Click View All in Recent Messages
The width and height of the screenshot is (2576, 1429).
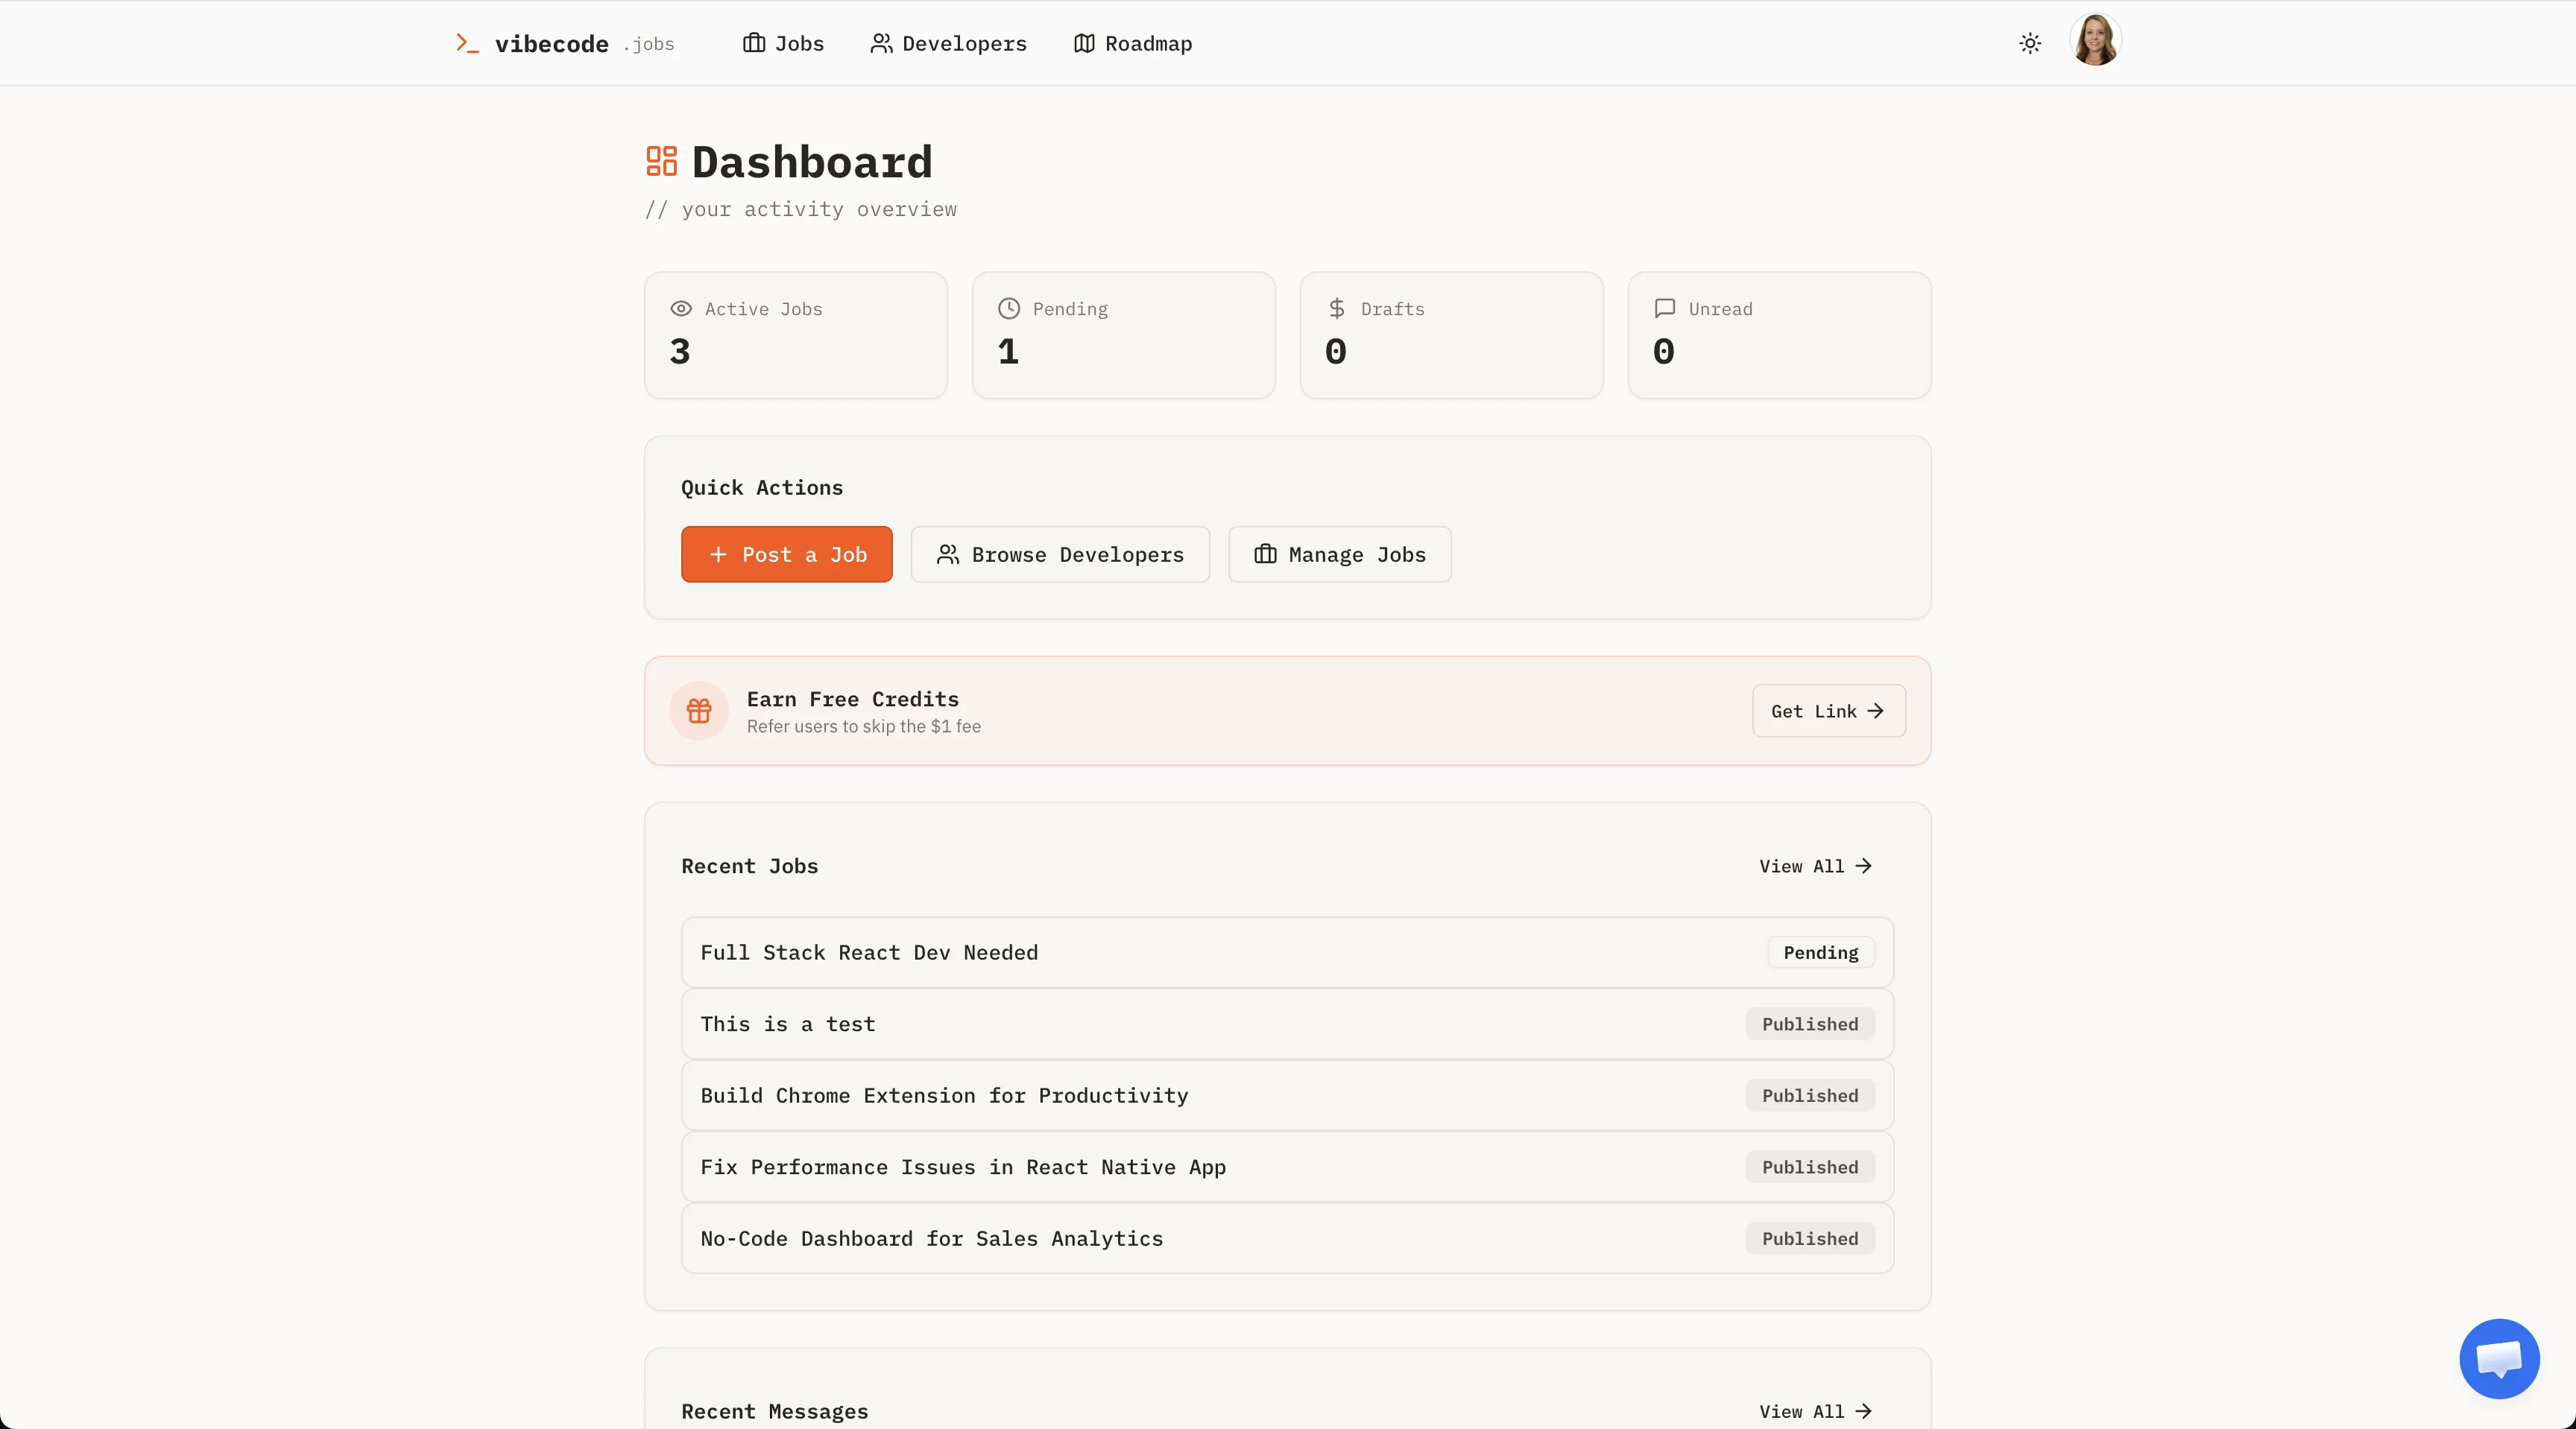click(x=1815, y=1411)
